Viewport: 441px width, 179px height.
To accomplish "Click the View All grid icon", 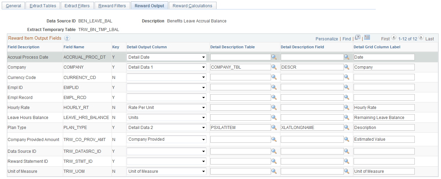I will (x=357, y=38).
